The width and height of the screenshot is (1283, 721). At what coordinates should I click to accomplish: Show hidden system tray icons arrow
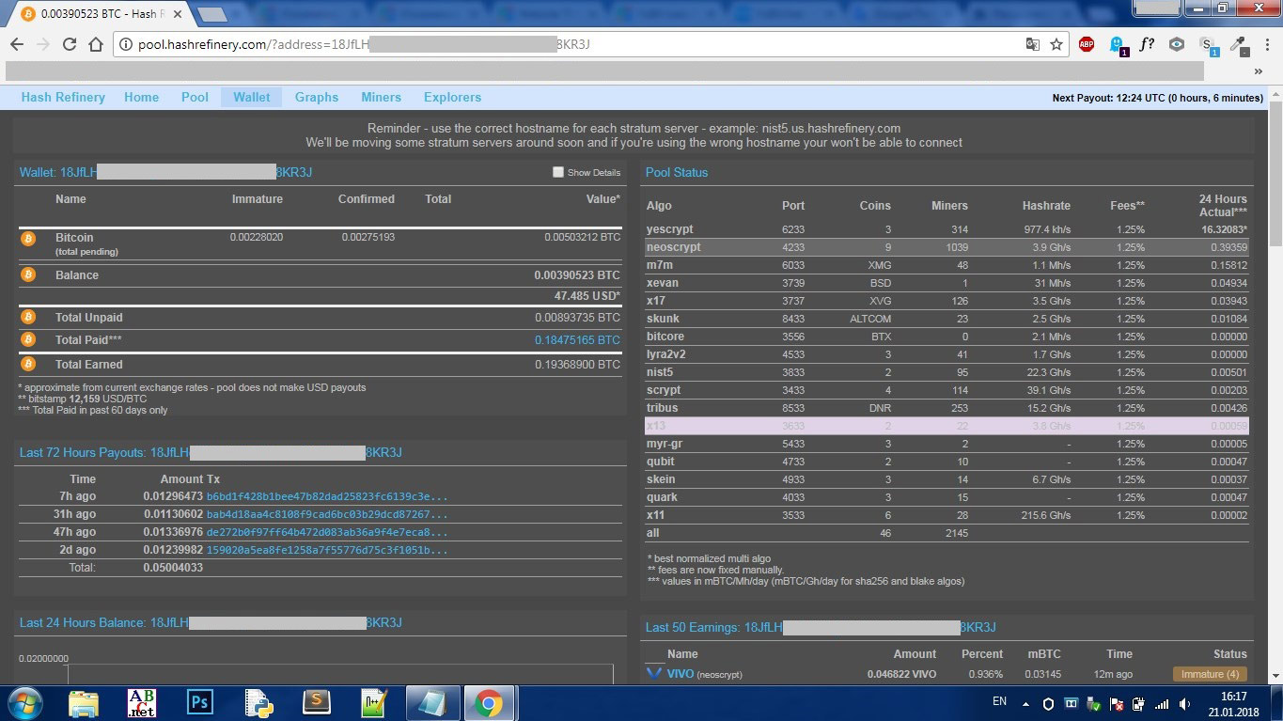point(1025,703)
